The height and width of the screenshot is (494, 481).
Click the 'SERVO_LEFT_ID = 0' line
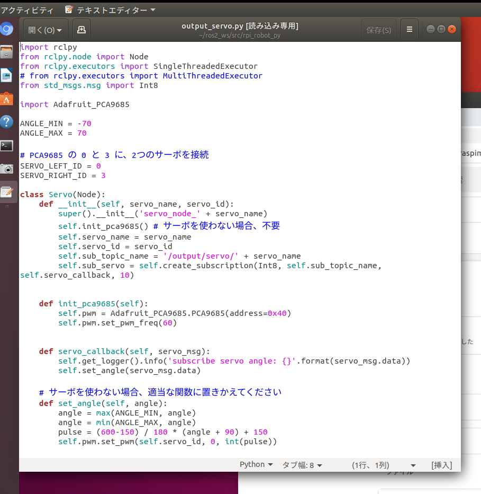click(60, 166)
